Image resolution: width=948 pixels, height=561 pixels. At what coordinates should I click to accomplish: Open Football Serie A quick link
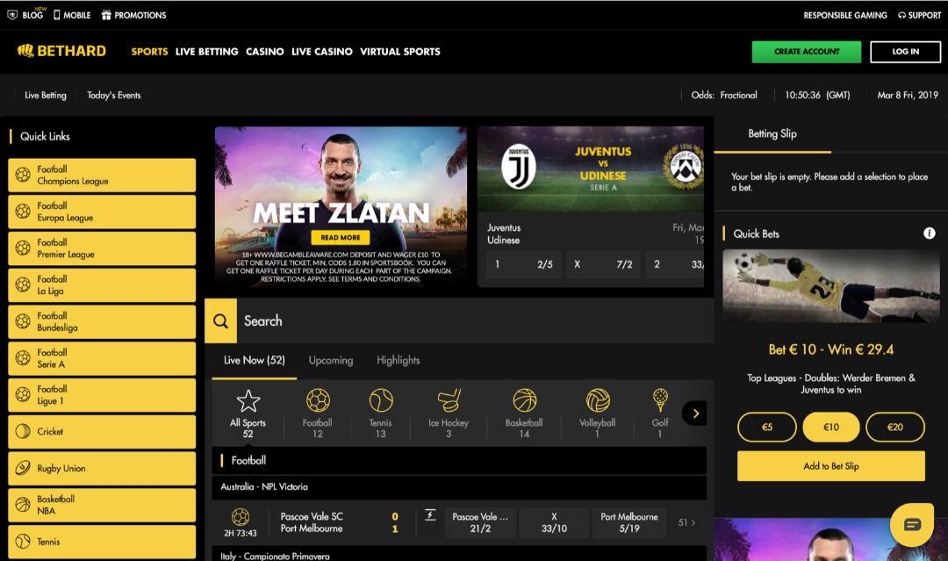tap(102, 358)
